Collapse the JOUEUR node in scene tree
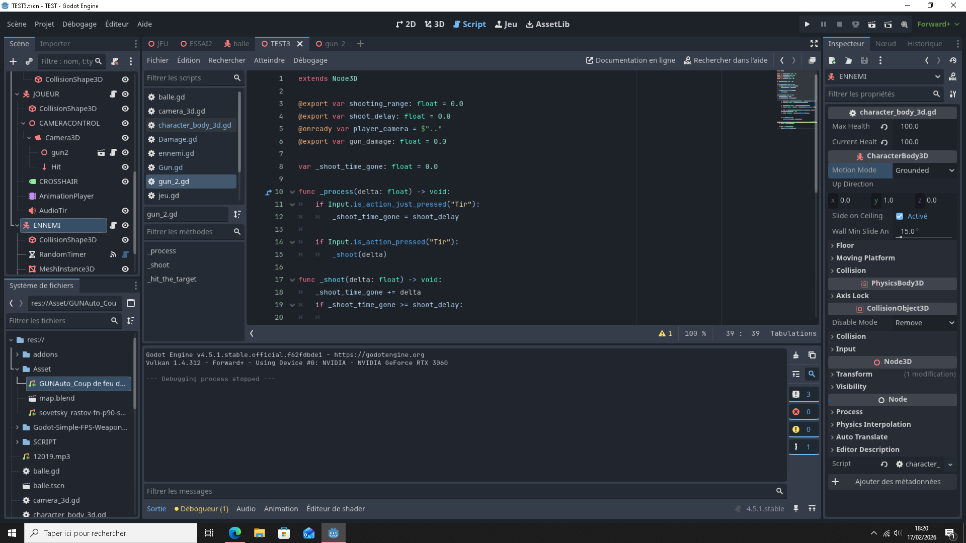966x543 pixels. (17, 94)
